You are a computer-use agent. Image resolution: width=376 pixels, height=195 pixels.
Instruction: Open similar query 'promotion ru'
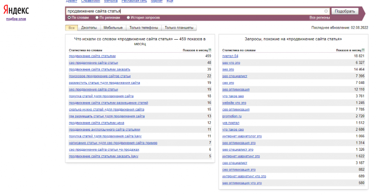(232, 116)
